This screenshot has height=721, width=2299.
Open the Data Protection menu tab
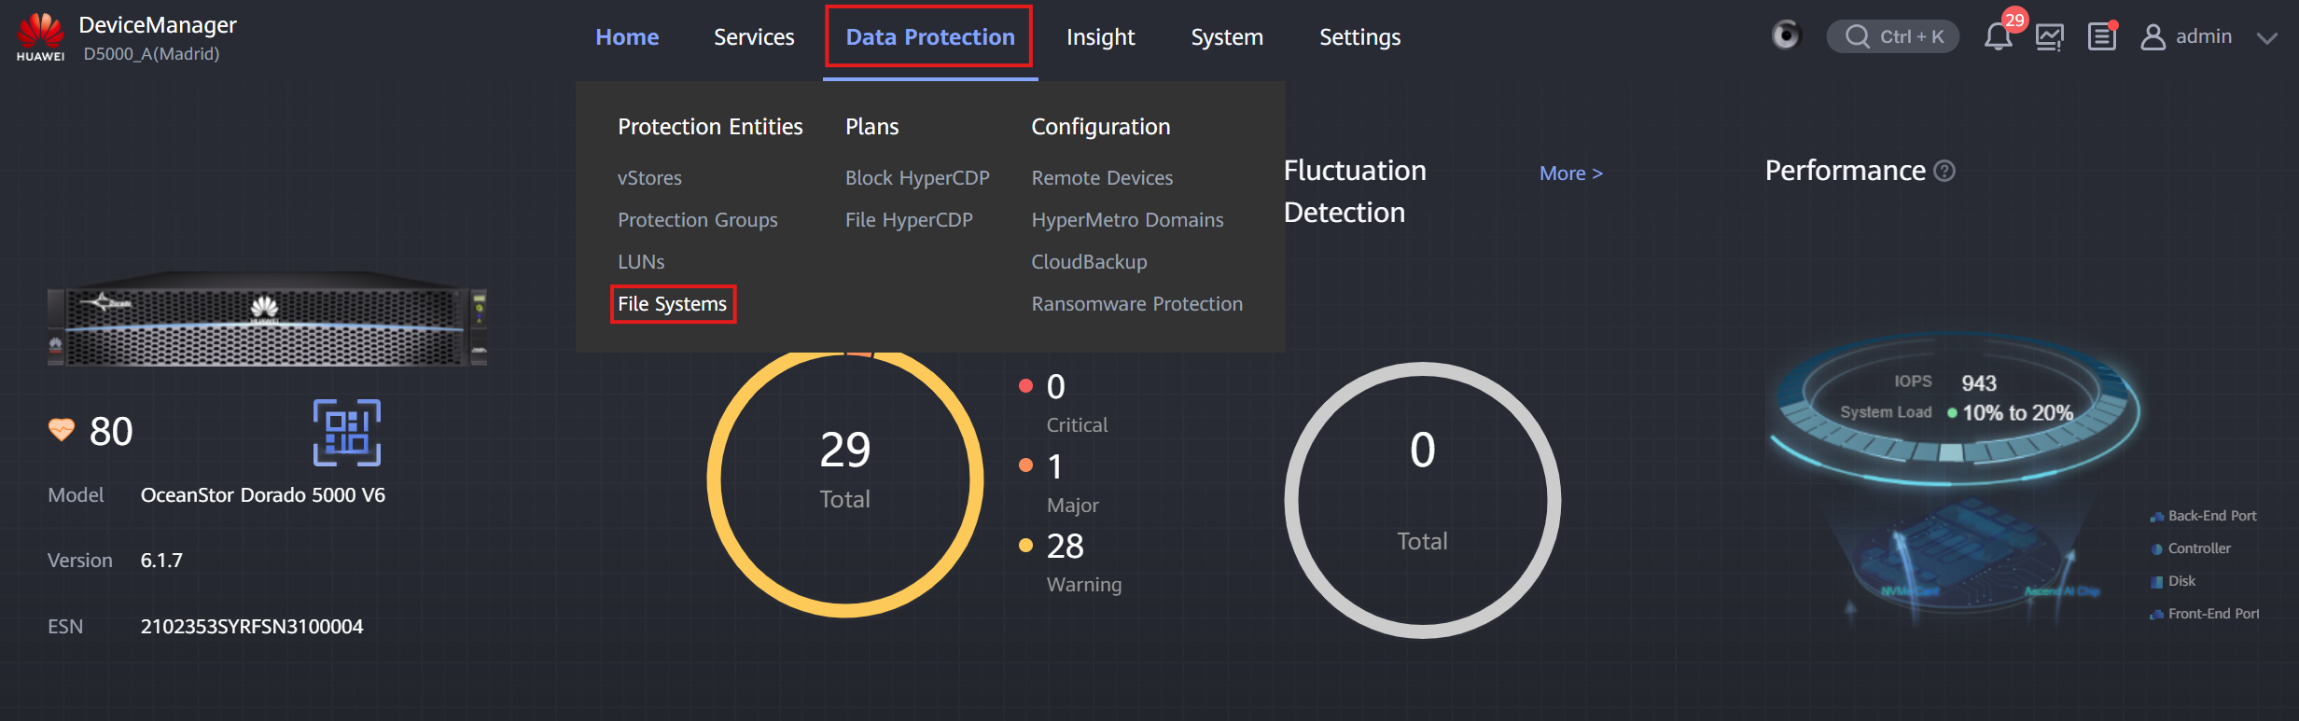click(x=929, y=36)
